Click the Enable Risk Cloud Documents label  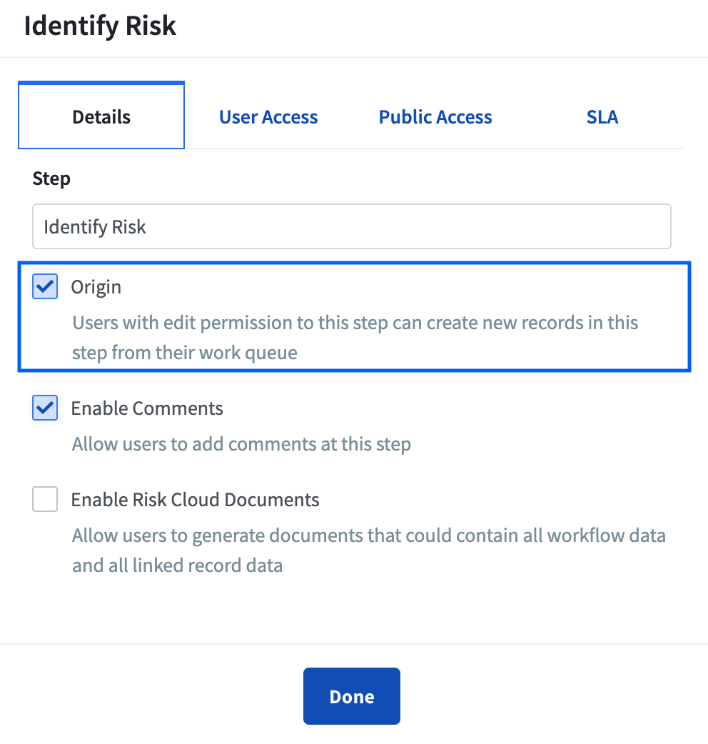(x=195, y=500)
